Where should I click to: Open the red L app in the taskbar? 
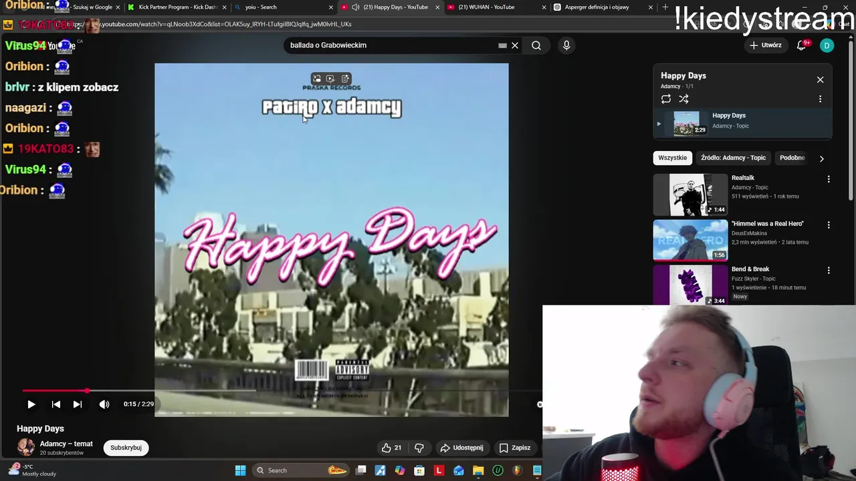point(439,470)
